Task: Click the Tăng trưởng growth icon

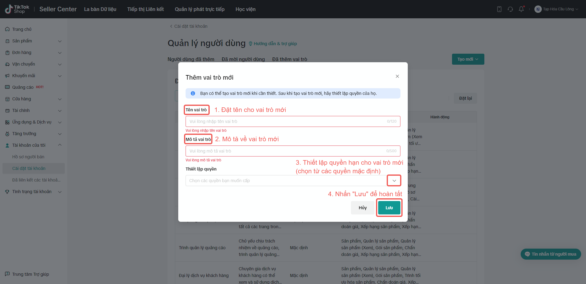Action: pos(7,134)
